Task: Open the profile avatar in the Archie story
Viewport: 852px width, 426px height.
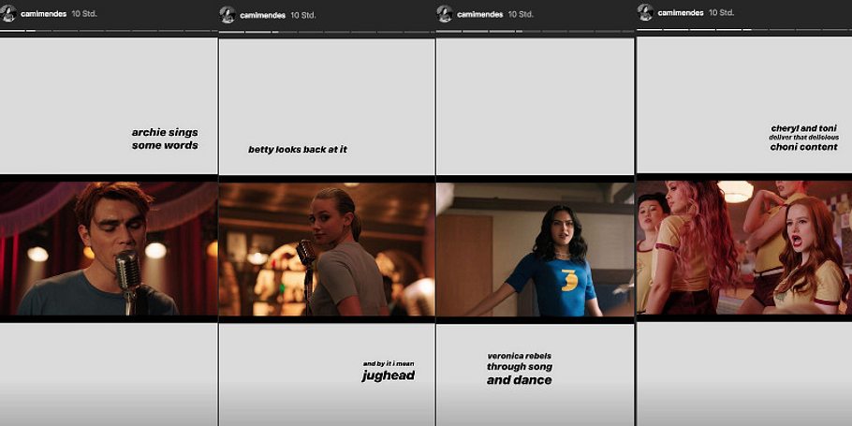Action: tap(8, 14)
